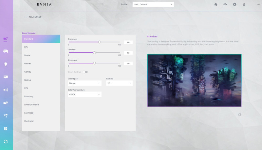Go to the Home icon in header
Screen dimensions: 262x150
tap(216, 5)
